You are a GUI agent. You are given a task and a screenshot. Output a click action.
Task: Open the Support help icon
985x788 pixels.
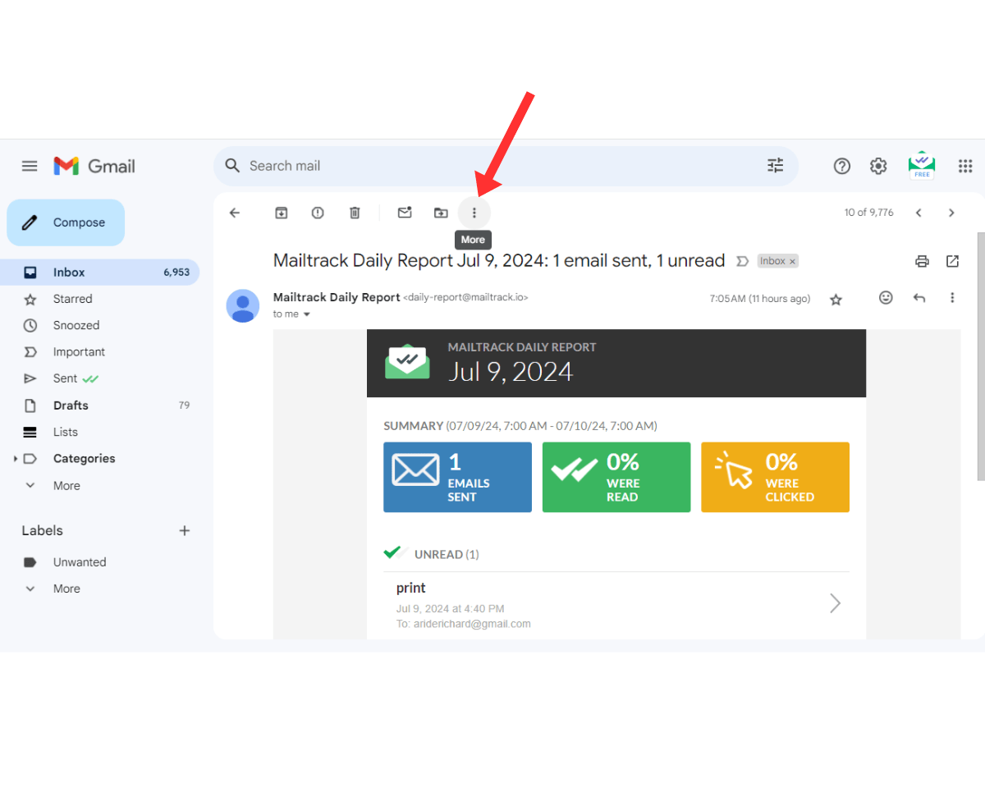[x=842, y=166]
